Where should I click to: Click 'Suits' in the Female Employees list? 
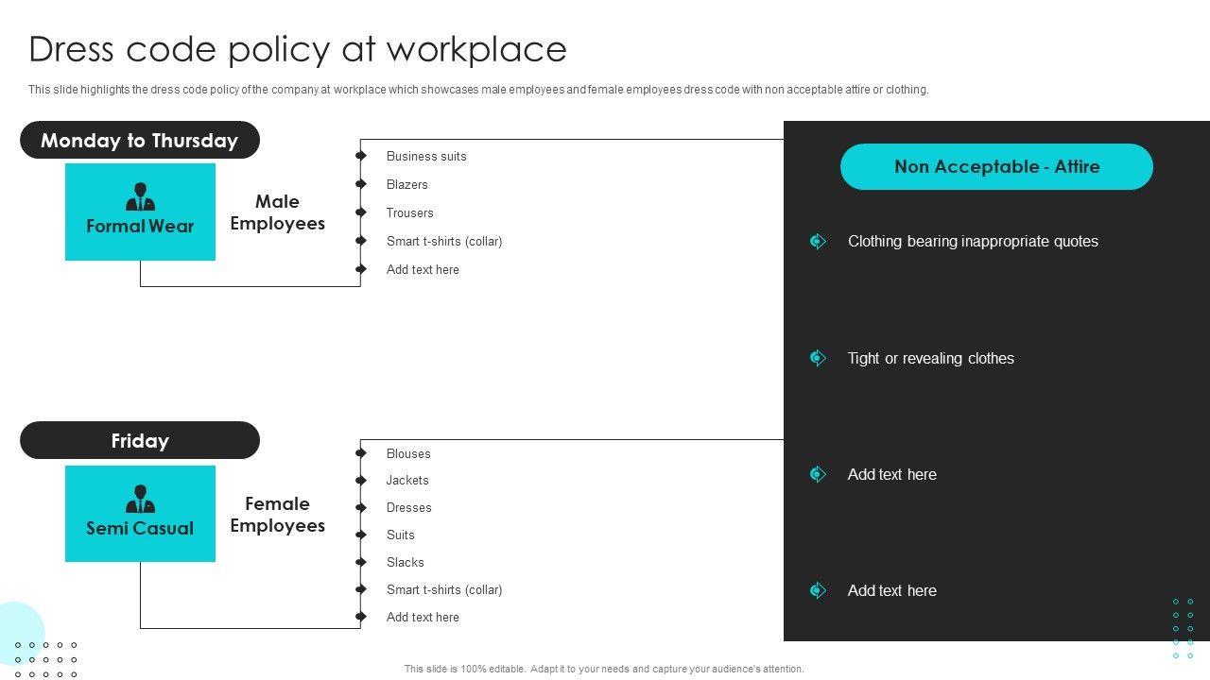click(401, 535)
